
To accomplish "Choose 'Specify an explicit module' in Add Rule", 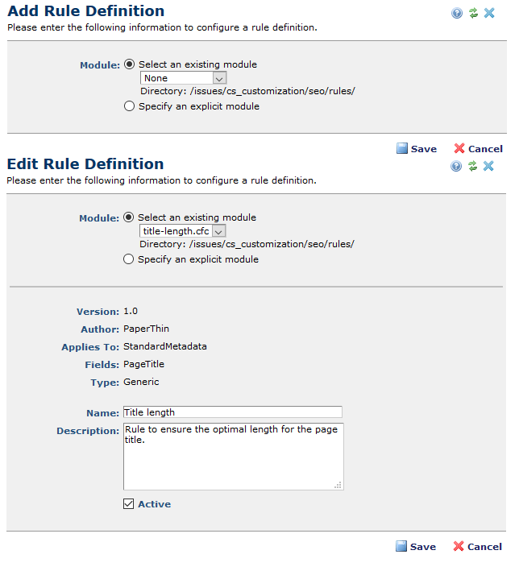I will [x=130, y=106].
